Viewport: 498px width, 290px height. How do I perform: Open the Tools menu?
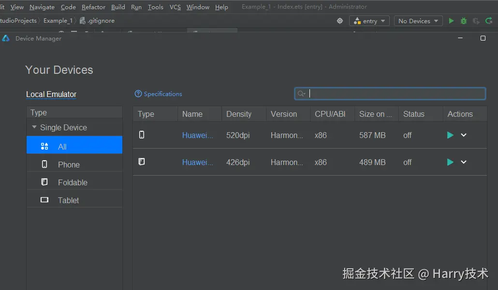(155, 7)
